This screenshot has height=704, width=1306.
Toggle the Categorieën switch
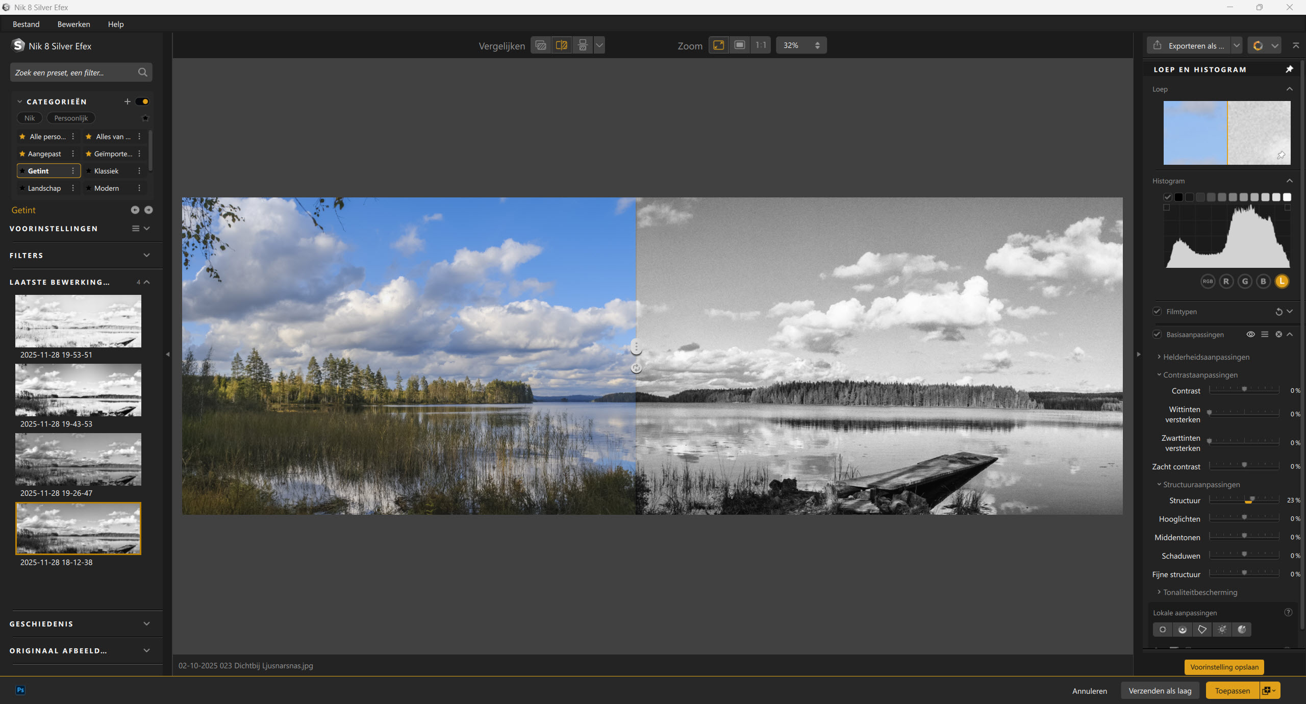[142, 102]
